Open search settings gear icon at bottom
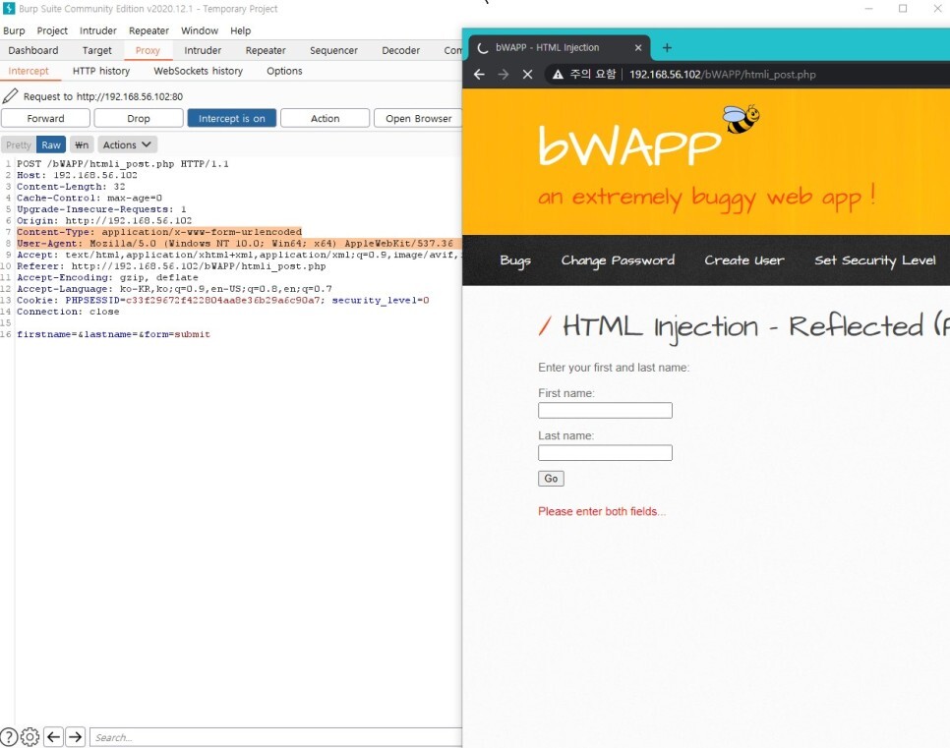The height and width of the screenshot is (748, 950). (30, 736)
